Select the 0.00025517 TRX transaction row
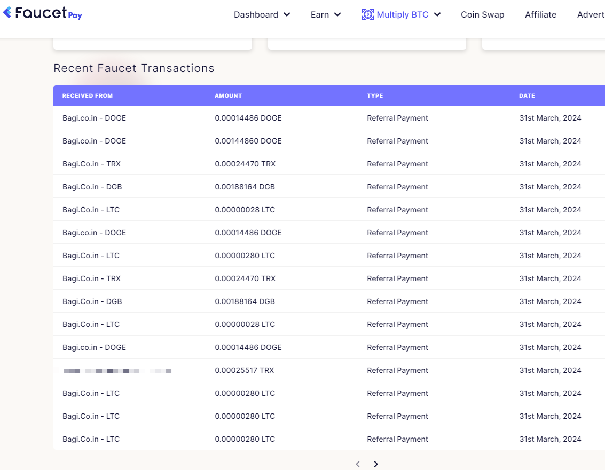 coord(329,370)
